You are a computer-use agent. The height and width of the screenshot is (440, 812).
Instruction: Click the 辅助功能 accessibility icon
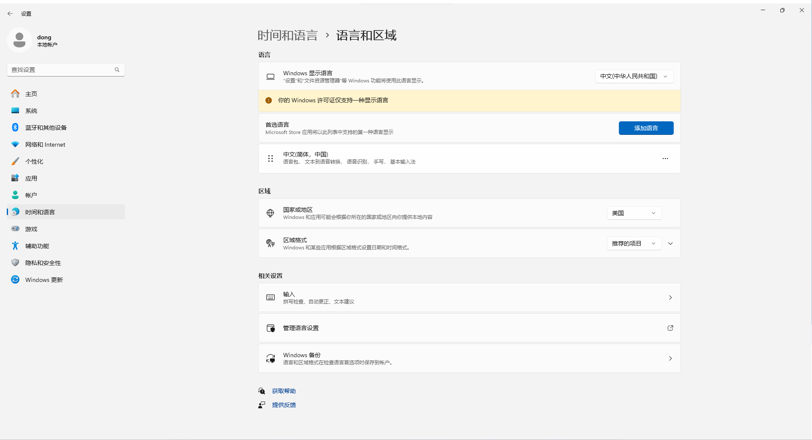[x=15, y=246]
